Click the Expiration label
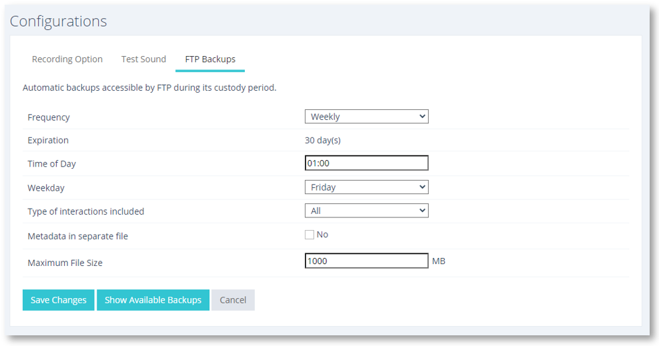Screen dimensions: 659x346 48,141
